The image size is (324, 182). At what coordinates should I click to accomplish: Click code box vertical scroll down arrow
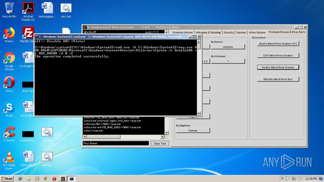[166, 133]
